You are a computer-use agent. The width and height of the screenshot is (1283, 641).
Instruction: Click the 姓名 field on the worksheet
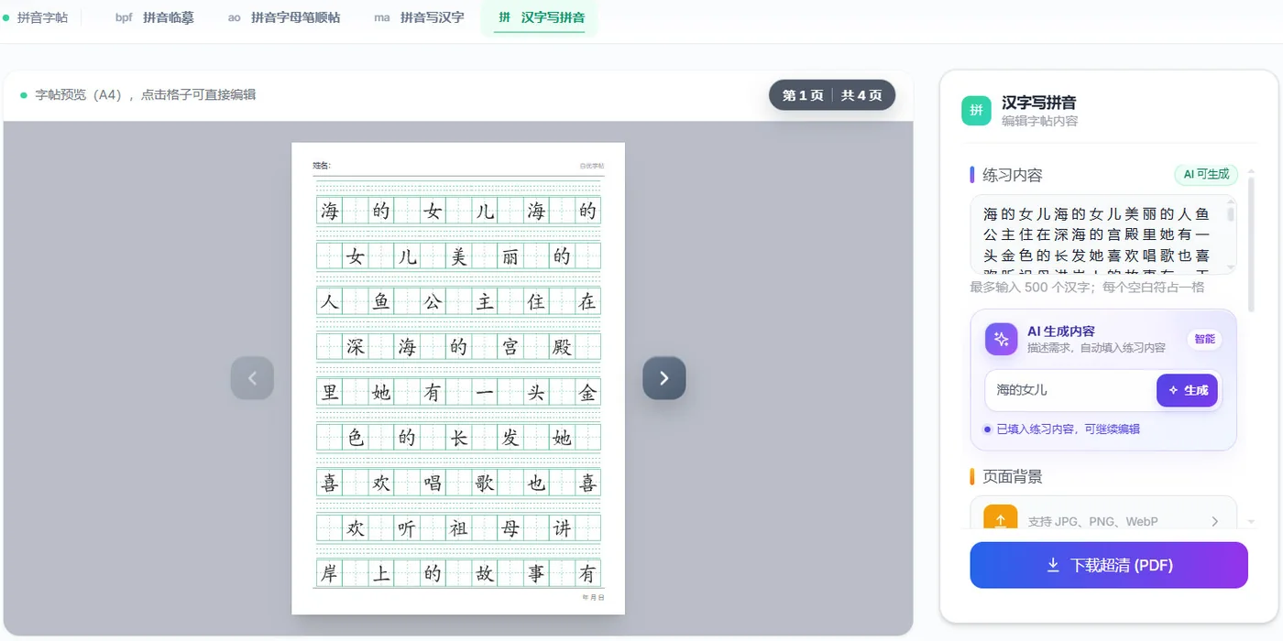coord(322,166)
